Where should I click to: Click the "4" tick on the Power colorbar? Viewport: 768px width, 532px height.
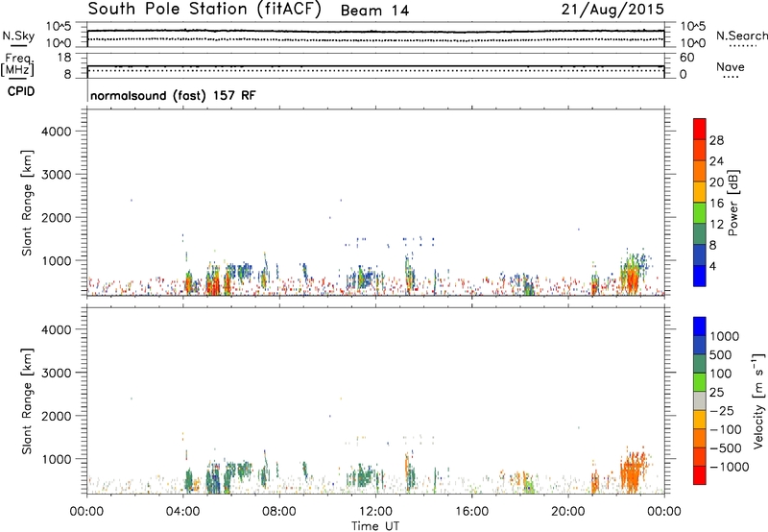[712, 266]
